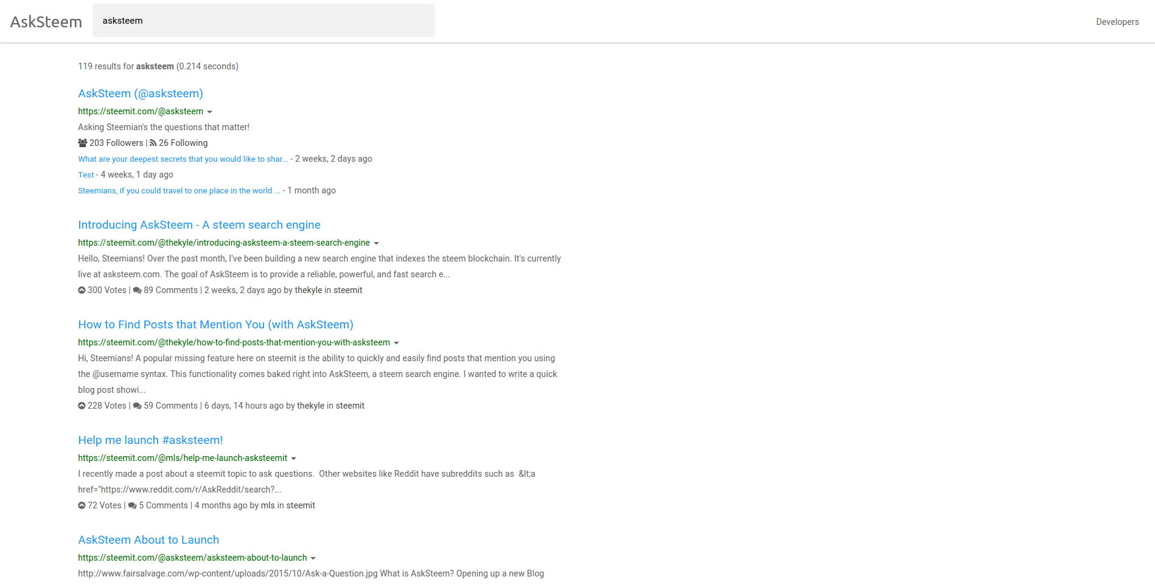
Task: Open URL https://steemit.com/@asksteem
Action: (x=141, y=111)
